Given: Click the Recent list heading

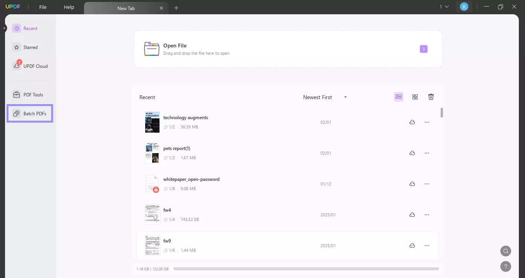Looking at the screenshot, I should [x=147, y=97].
